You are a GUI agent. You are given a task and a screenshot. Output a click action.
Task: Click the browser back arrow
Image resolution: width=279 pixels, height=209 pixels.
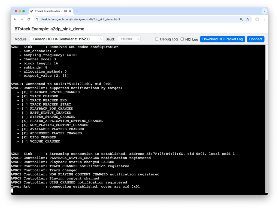click(x=15, y=19)
